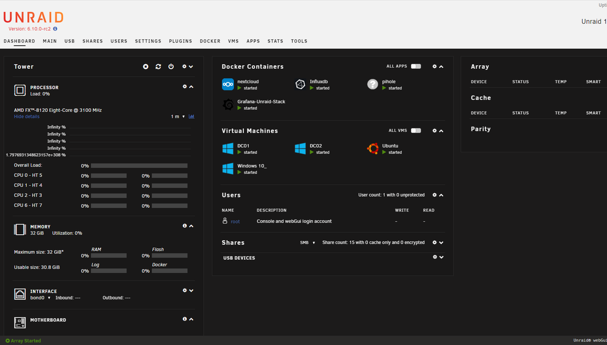The width and height of the screenshot is (607, 345).
Task: Open the Users gear settings icon
Action: (x=435, y=195)
